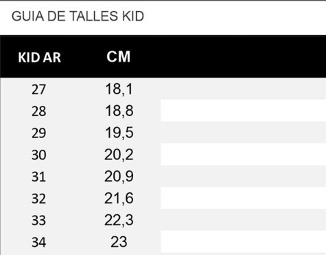Viewport: 326px width, 255px height.
Task: Click the GUIA DE TALLES KID title
Action: [78, 16]
